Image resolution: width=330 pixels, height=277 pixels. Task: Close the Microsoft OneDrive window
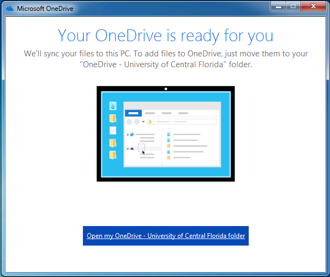(x=313, y=7)
